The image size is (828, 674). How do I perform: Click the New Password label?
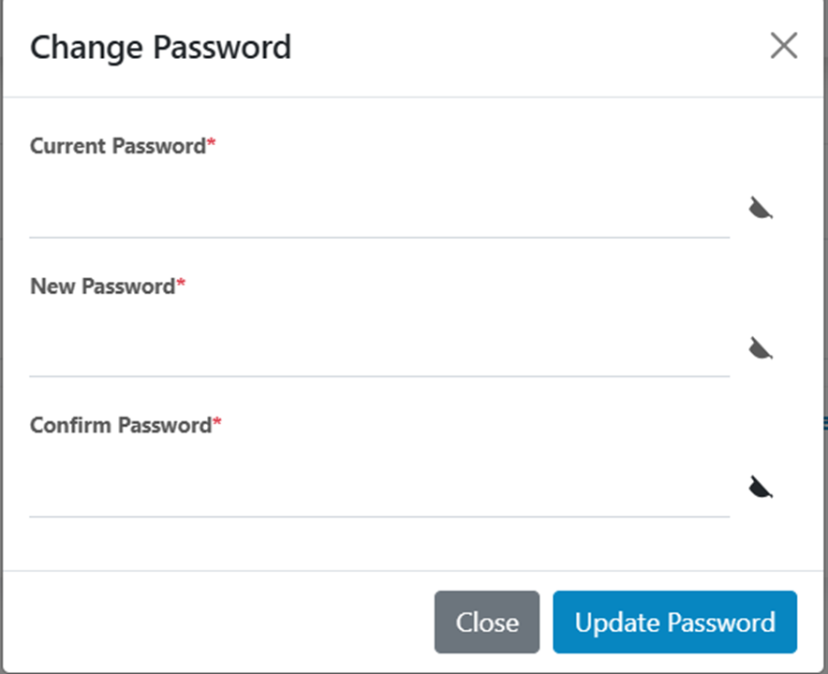102,286
